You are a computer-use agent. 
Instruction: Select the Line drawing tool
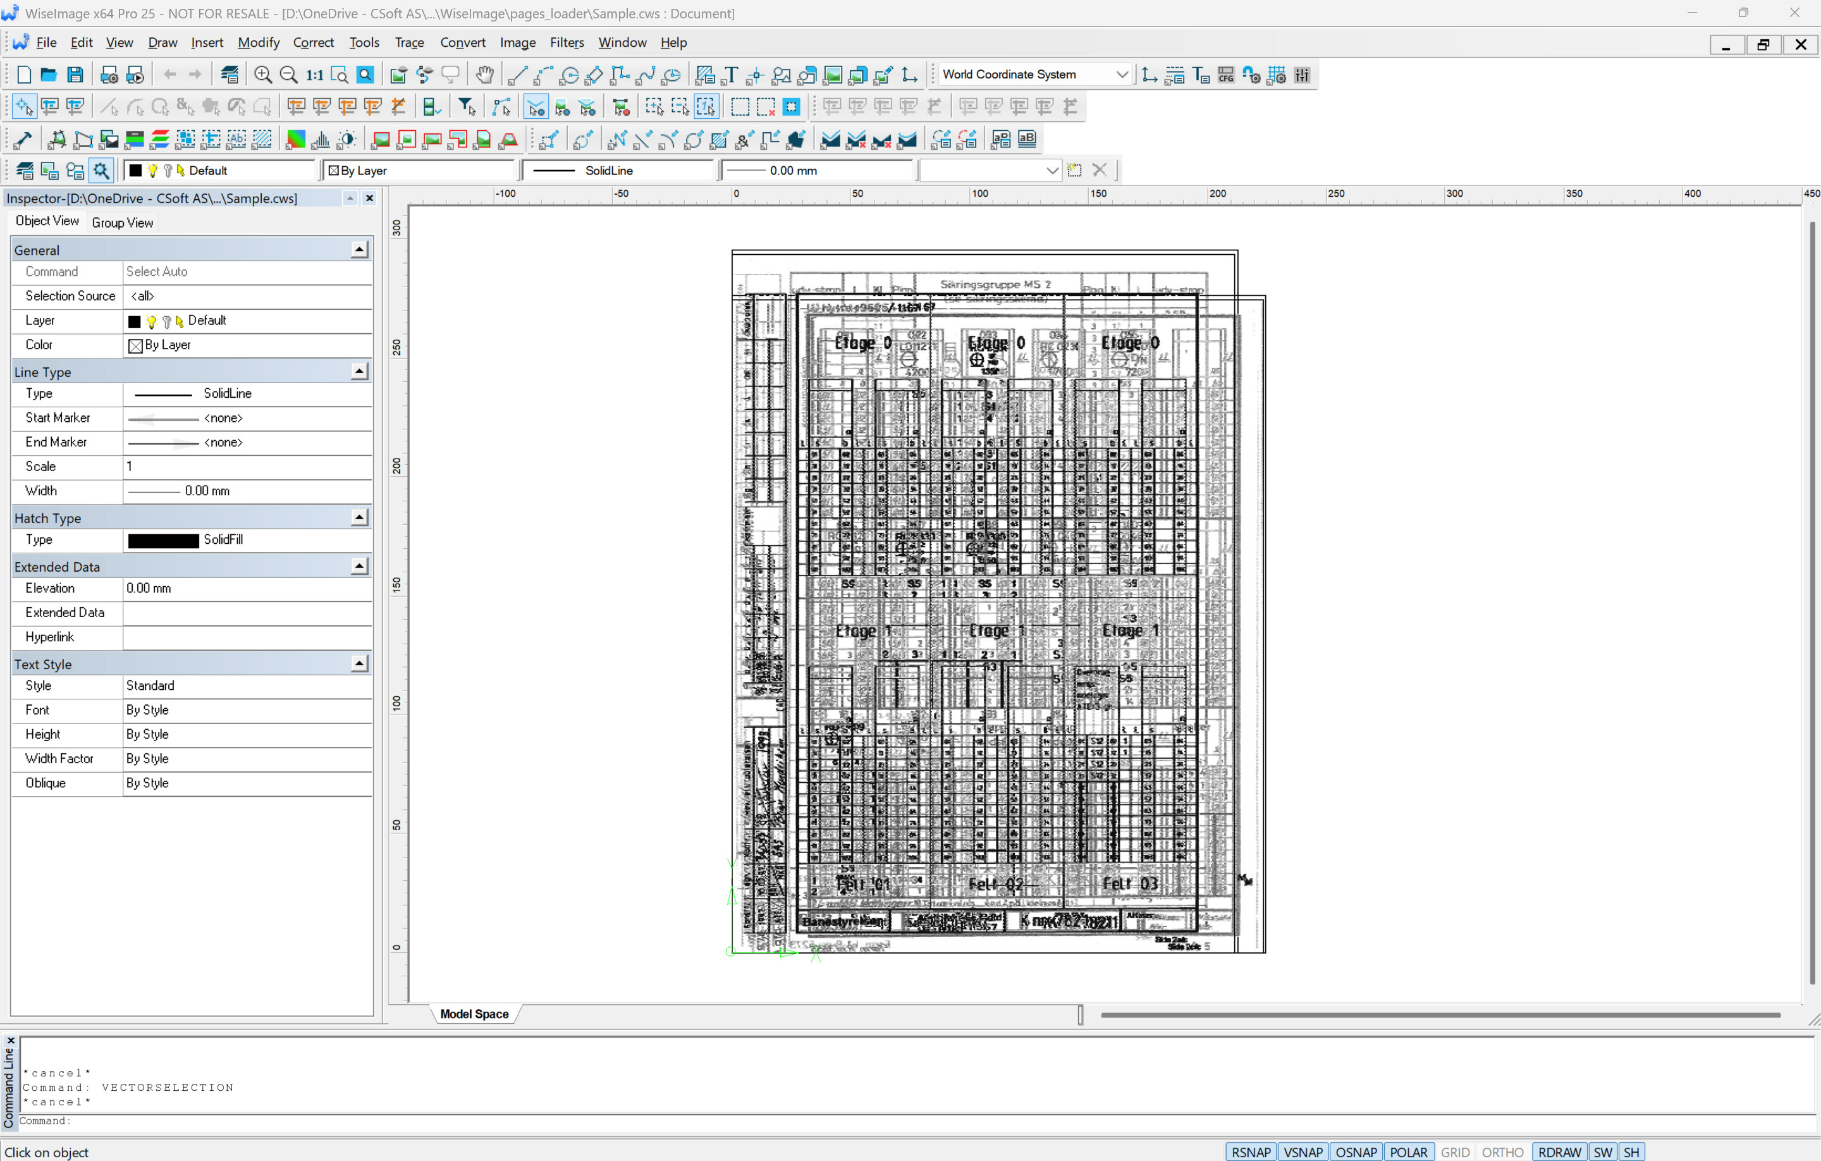tap(517, 75)
